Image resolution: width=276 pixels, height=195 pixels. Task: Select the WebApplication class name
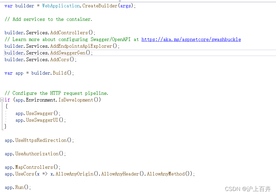[x=61, y=6]
